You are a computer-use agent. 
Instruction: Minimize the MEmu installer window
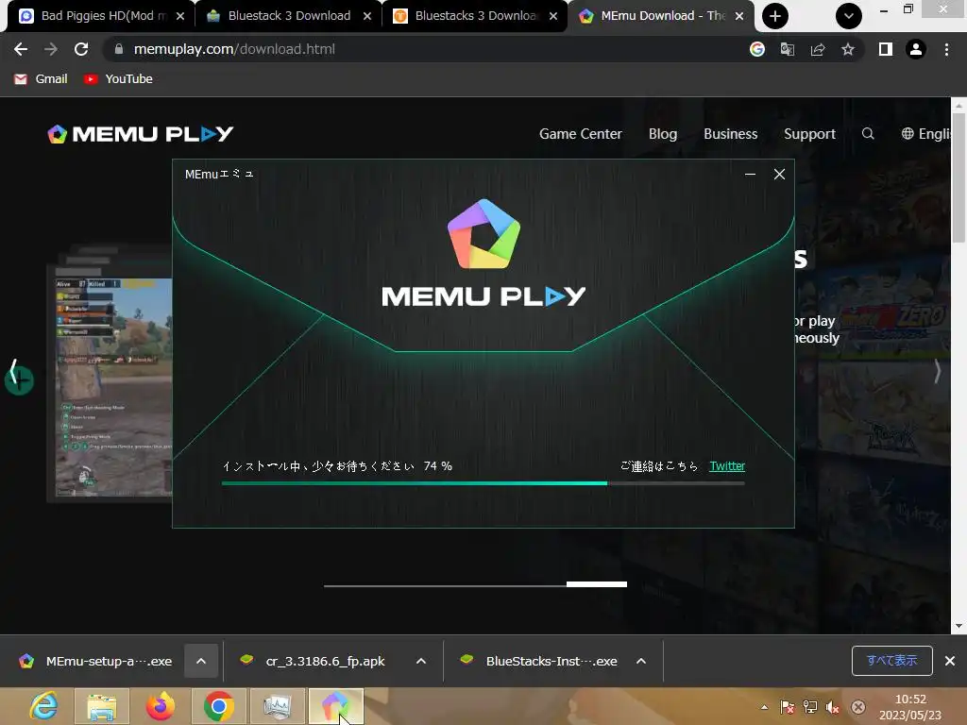coord(750,175)
